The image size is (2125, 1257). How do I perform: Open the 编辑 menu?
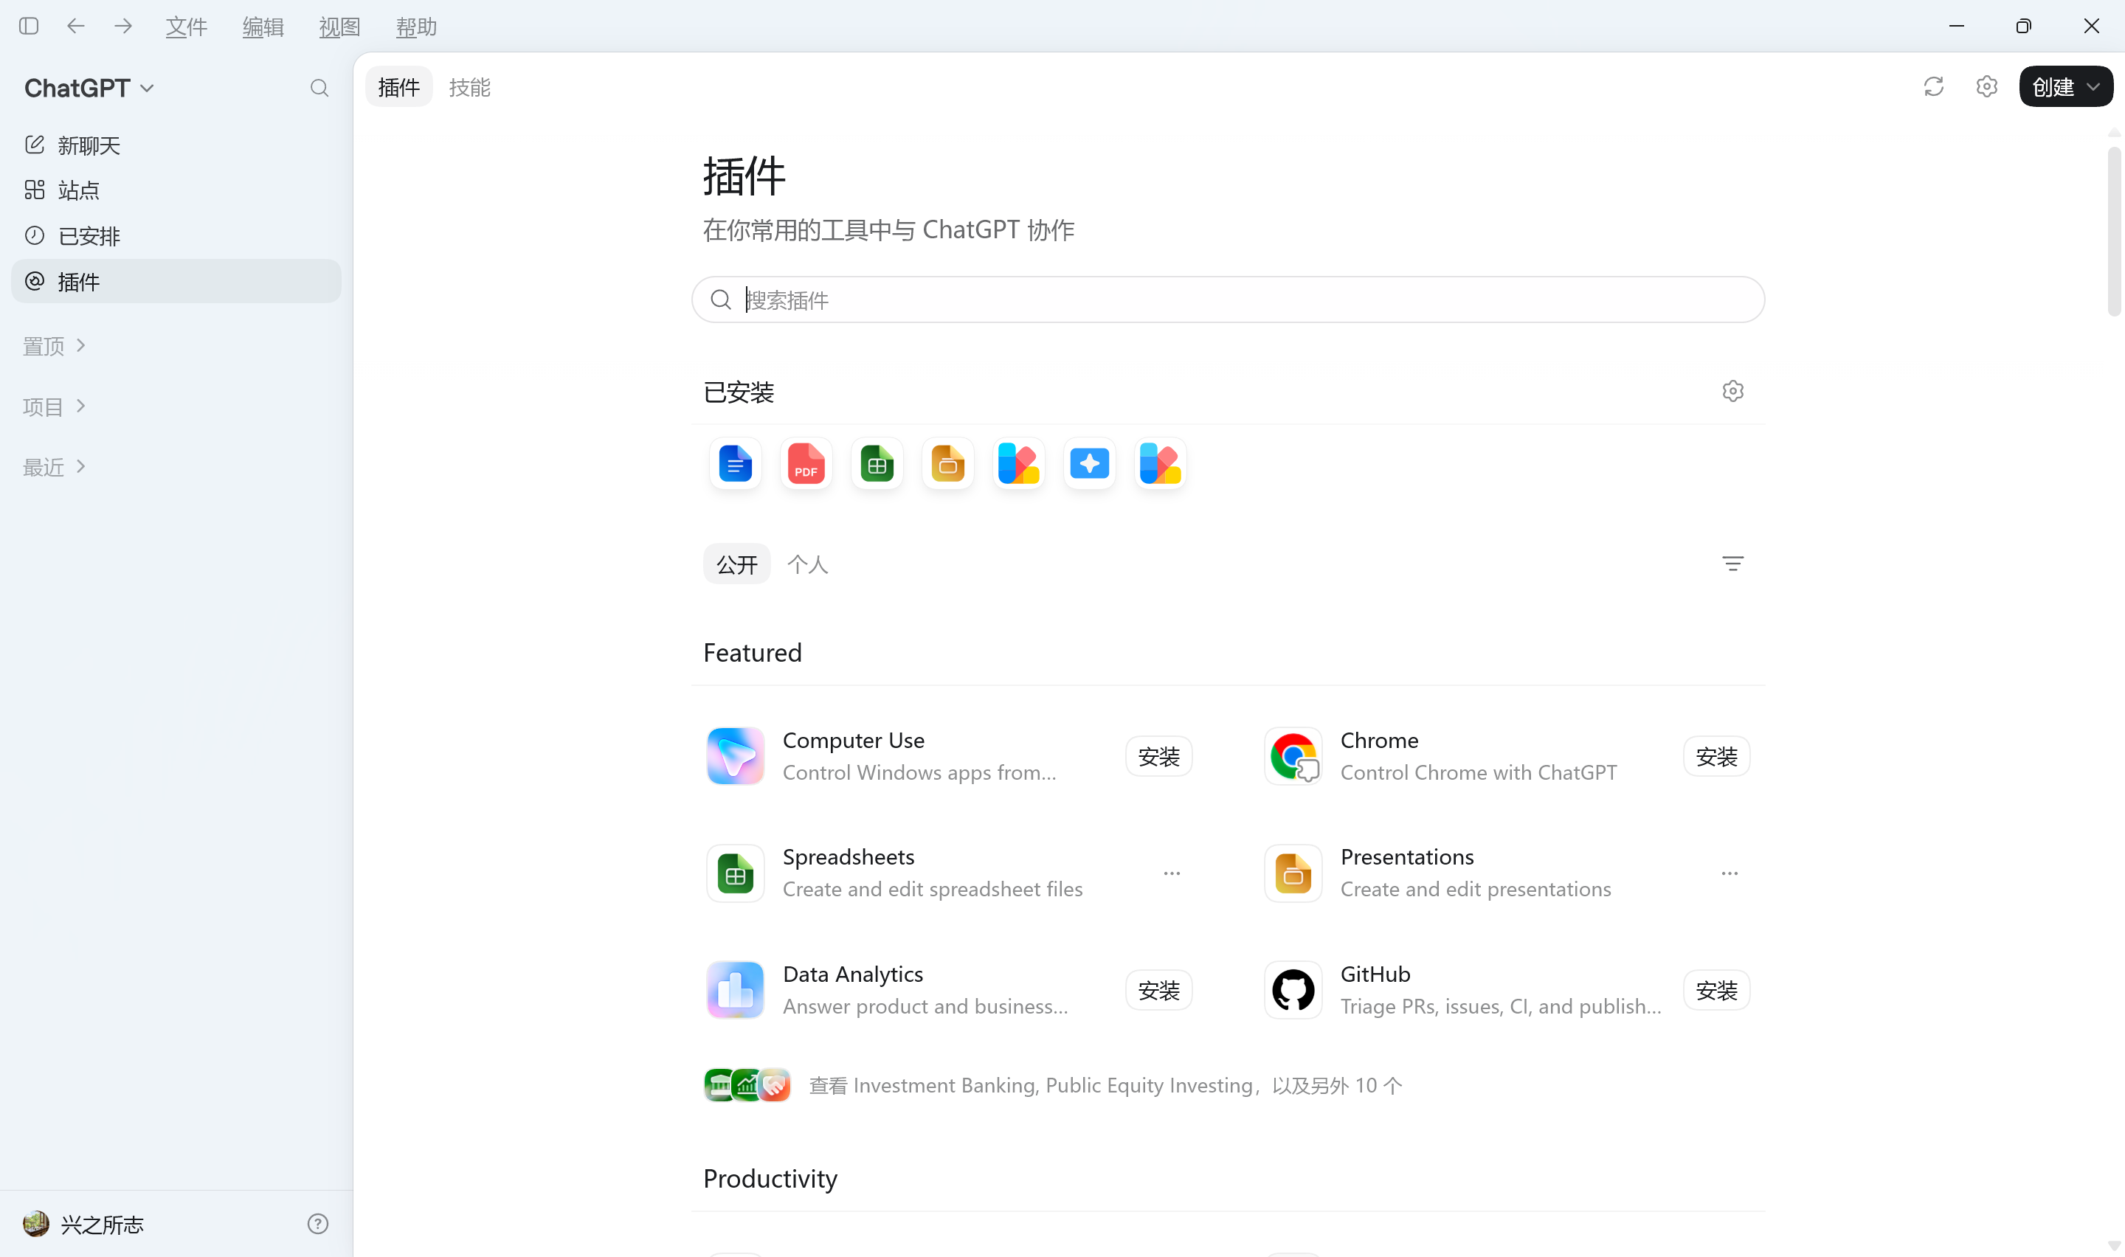click(x=263, y=27)
